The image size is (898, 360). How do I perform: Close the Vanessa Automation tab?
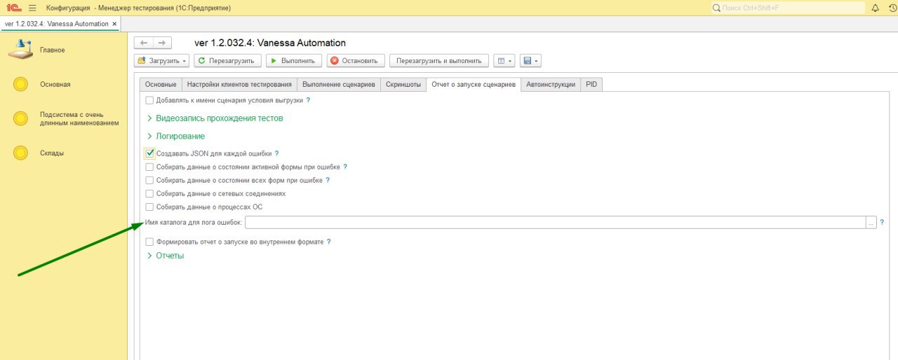116,24
